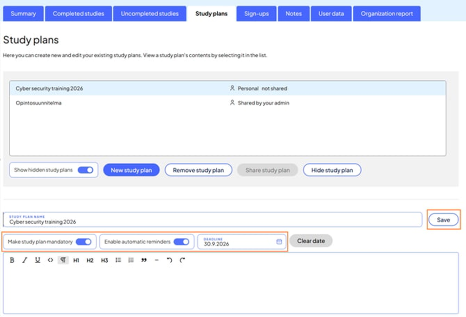Apply bold formatting in the editor
Viewport: 466px width, 317px height.
tap(12, 260)
